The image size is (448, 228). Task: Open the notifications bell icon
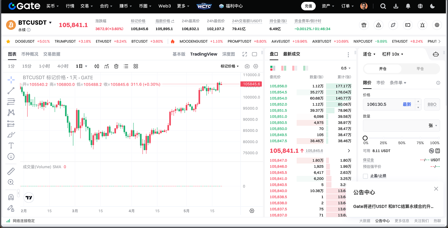click(x=408, y=6)
